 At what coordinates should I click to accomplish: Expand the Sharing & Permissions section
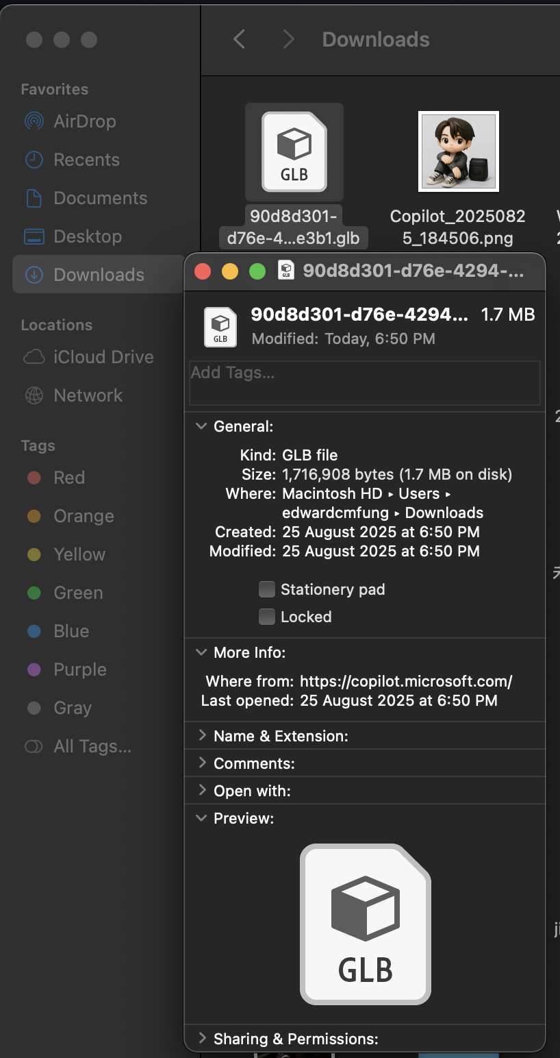coord(202,1039)
